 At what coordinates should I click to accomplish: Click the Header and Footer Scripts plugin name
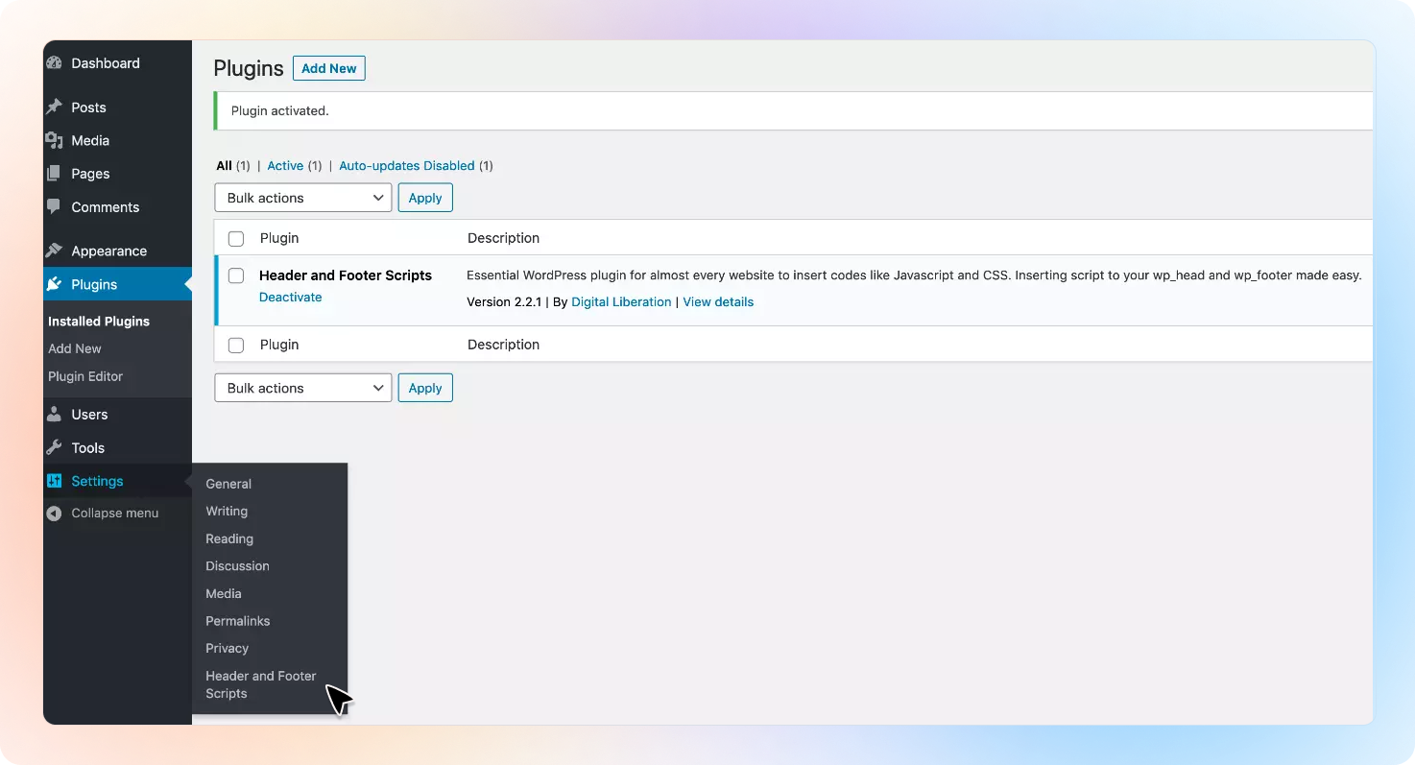click(346, 275)
